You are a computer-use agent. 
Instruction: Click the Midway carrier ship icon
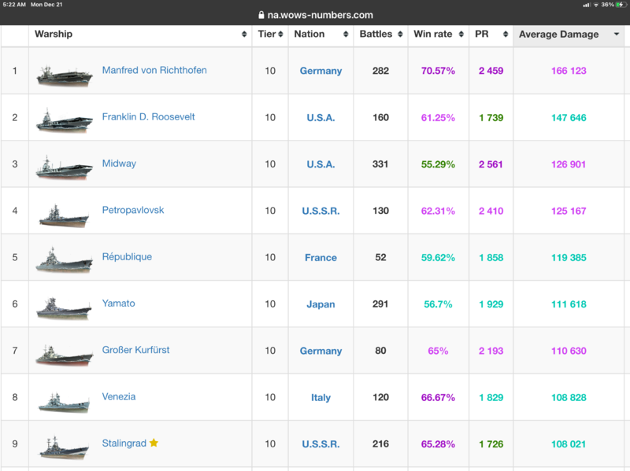click(x=64, y=167)
